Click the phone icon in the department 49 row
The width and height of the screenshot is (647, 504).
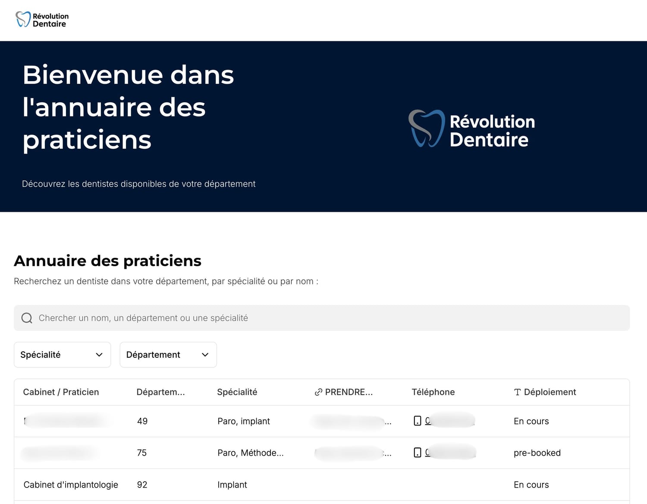coord(417,421)
